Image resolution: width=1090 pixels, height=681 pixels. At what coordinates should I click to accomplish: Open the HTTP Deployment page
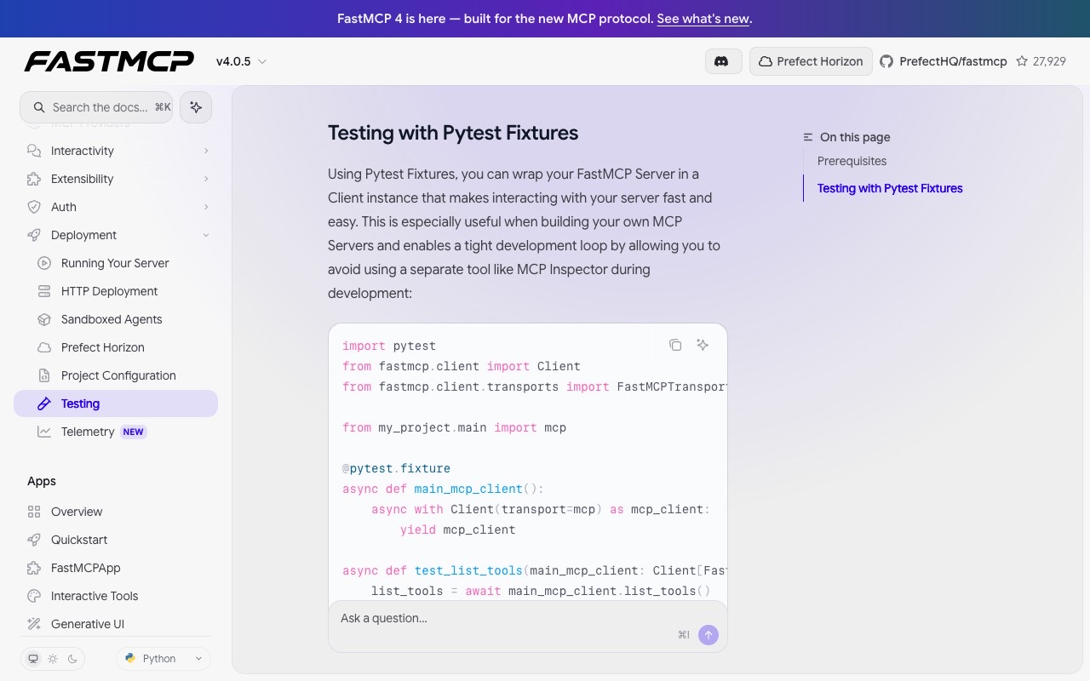(116, 291)
